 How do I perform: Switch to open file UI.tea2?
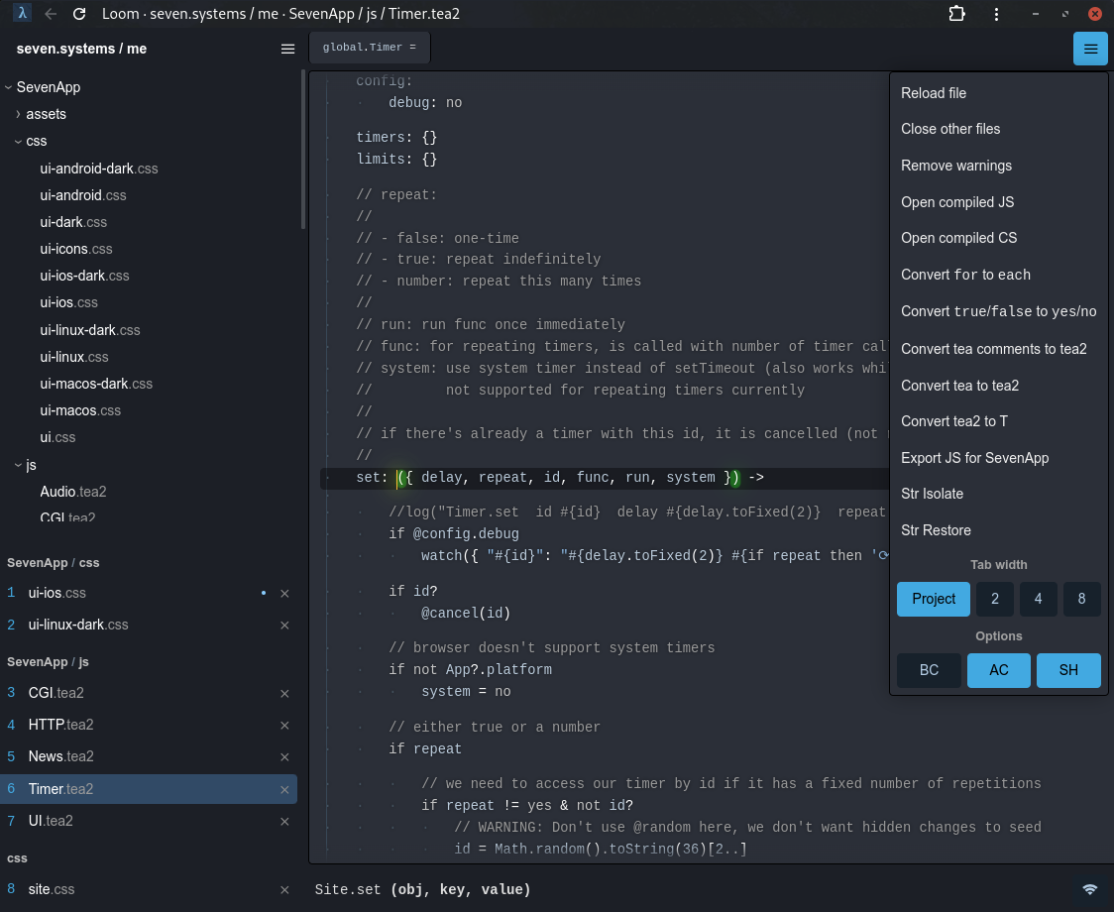51,821
